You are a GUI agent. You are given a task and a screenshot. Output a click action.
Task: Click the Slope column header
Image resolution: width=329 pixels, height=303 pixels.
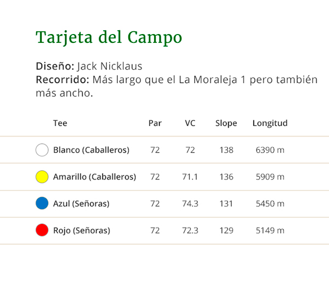point(226,124)
